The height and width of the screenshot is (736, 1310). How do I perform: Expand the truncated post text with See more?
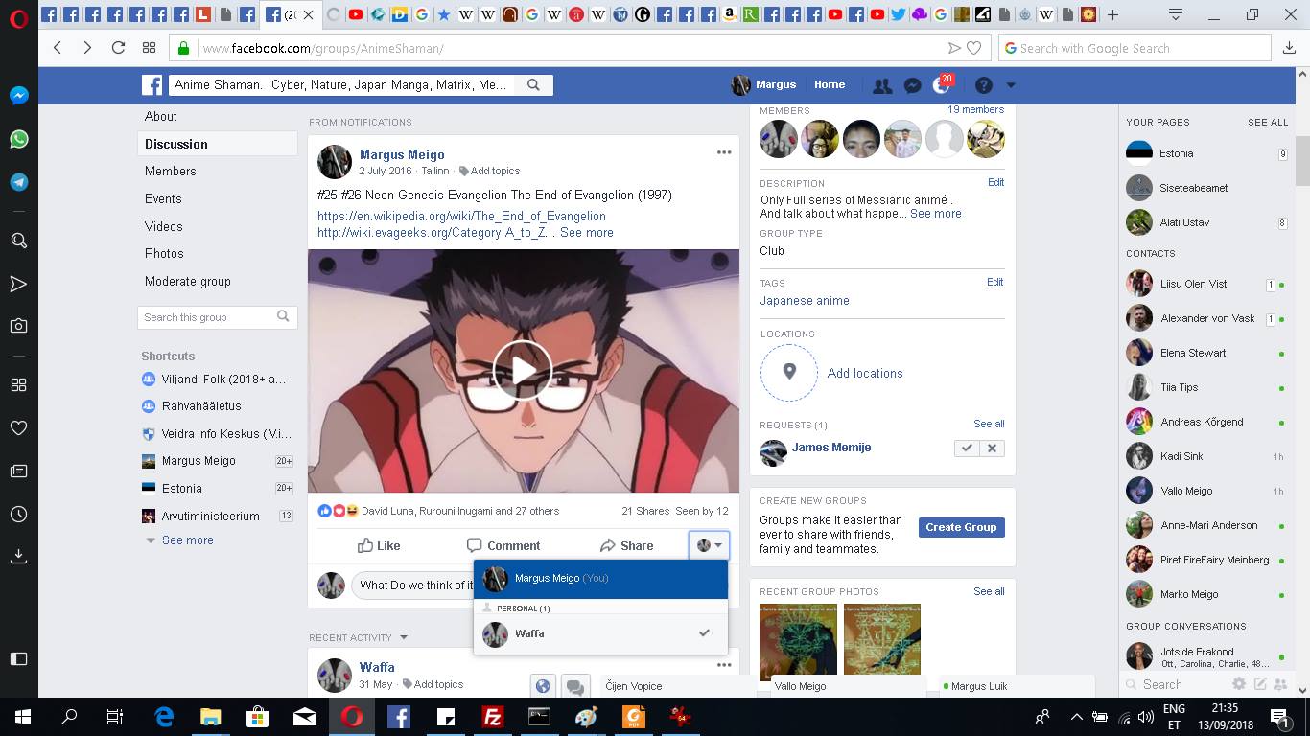coord(587,232)
